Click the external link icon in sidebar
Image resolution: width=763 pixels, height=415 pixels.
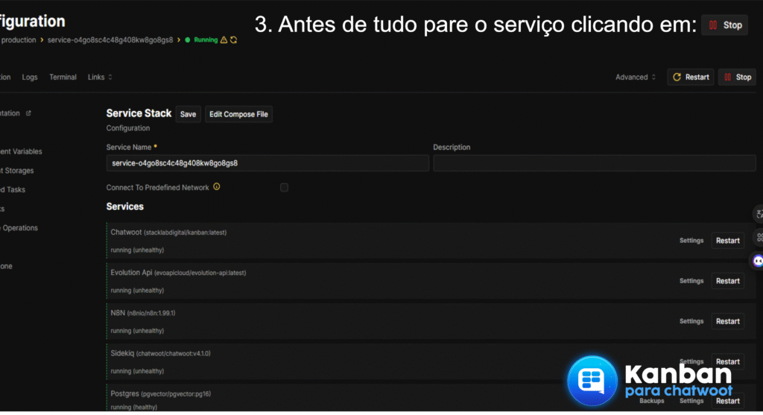tap(28, 113)
